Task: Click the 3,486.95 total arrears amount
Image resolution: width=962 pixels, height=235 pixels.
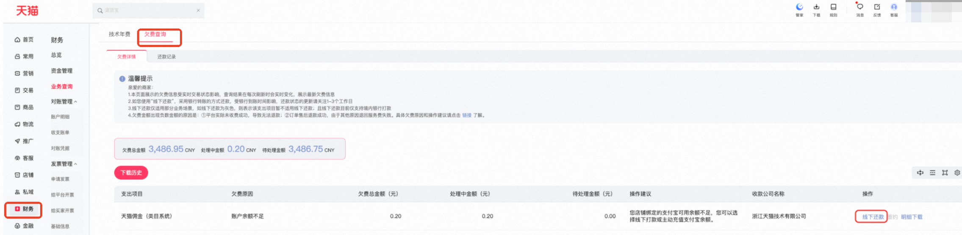Action: click(166, 149)
